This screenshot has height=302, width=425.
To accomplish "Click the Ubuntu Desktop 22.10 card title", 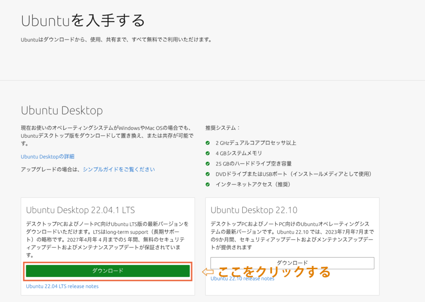I will (254, 210).
